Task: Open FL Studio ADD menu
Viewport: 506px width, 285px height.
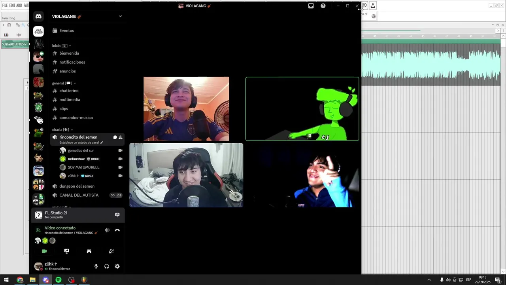Action: 19,6
